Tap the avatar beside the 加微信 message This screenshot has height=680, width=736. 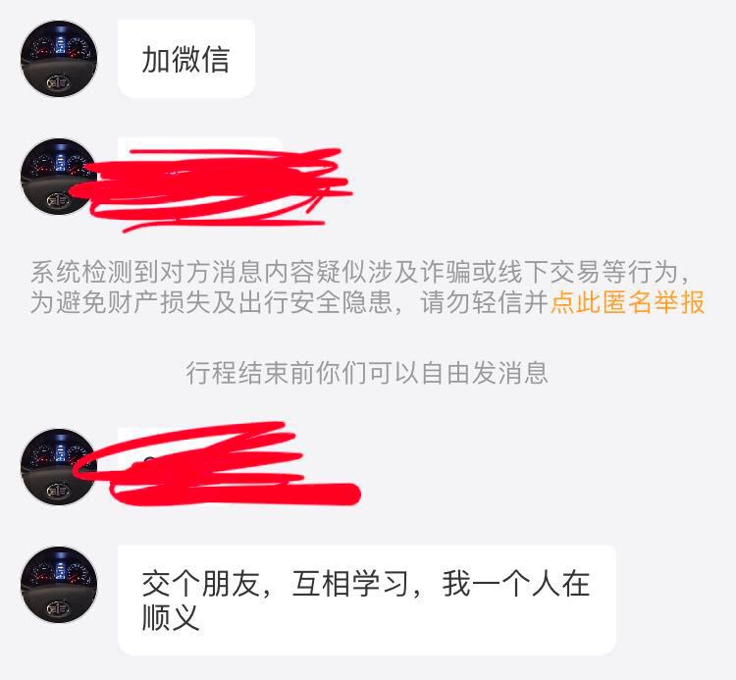tap(59, 59)
